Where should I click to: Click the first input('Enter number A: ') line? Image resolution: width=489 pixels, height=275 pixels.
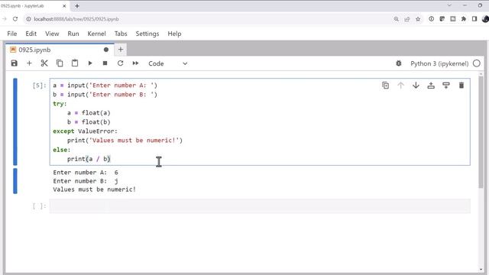tap(105, 86)
